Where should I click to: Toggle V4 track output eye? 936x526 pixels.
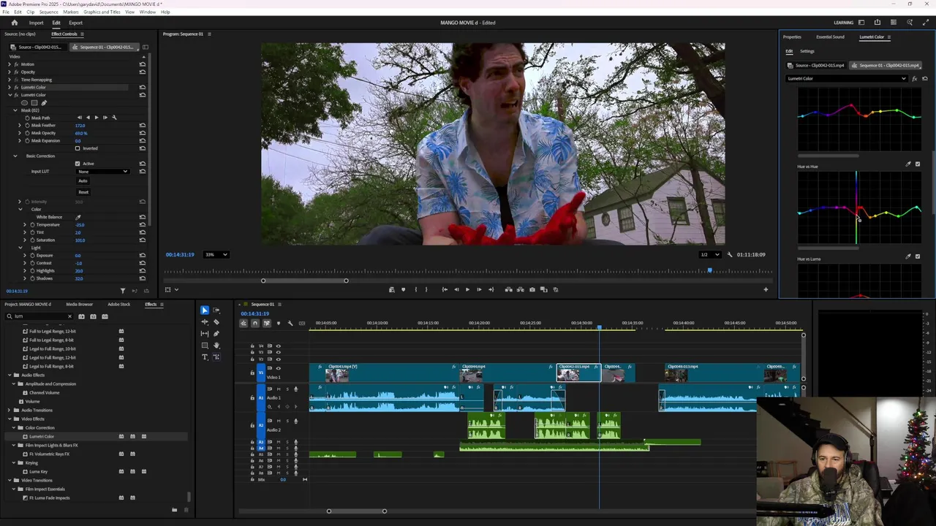(278, 346)
